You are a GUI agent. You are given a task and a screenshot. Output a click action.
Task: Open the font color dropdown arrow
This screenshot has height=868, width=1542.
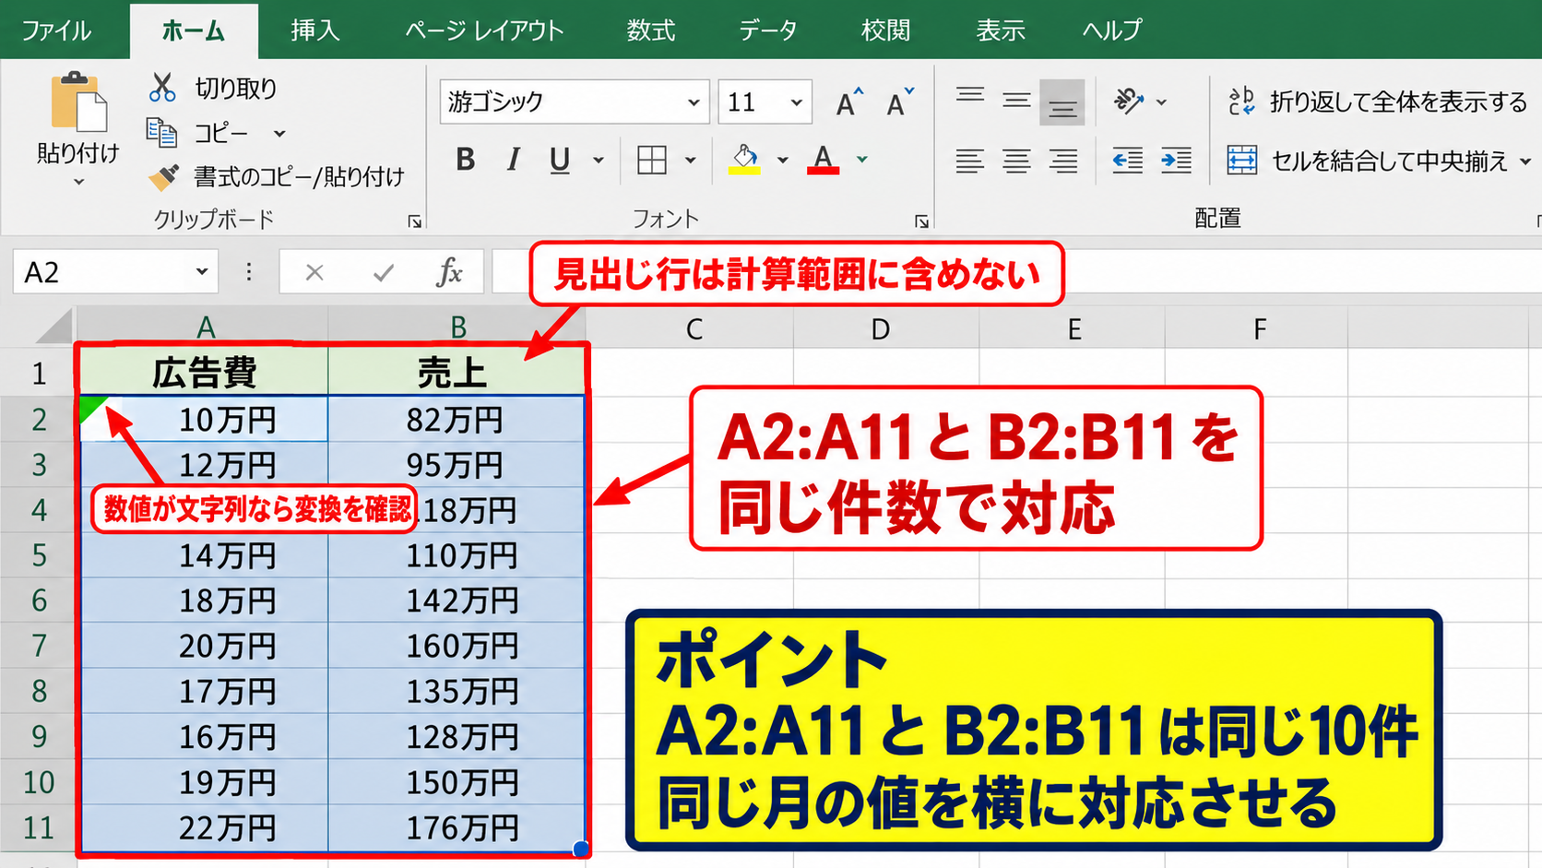pyautogui.click(x=861, y=161)
